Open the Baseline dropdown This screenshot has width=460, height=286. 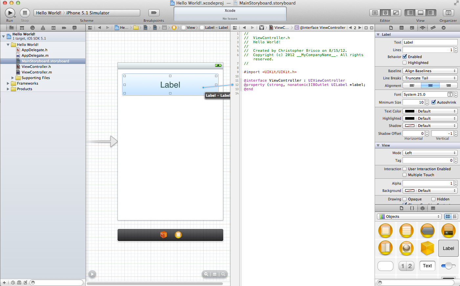coord(430,71)
